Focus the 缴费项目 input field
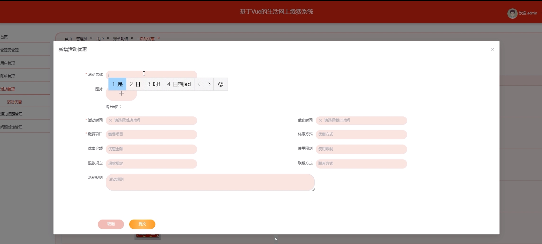The width and height of the screenshot is (542, 244). tap(151, 134)
